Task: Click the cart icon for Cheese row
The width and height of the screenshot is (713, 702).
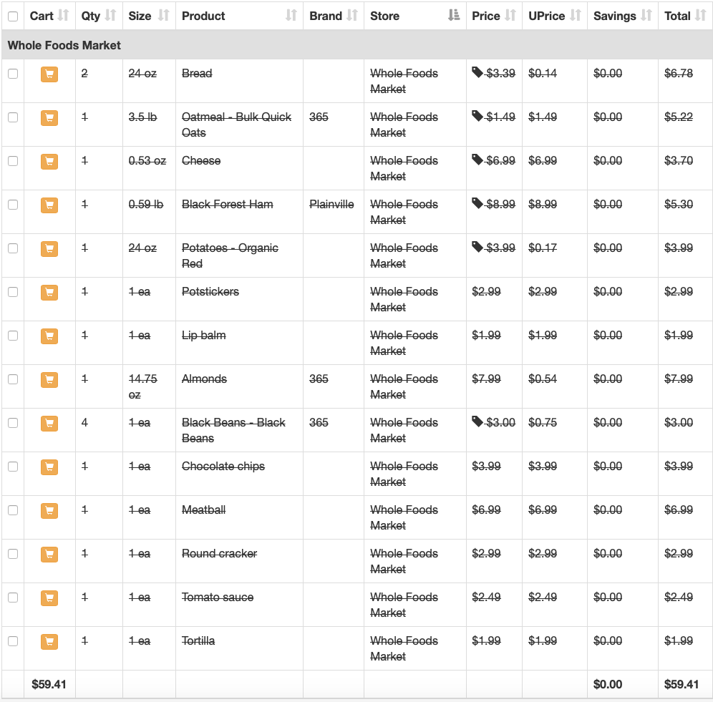Action: point(49,162)
